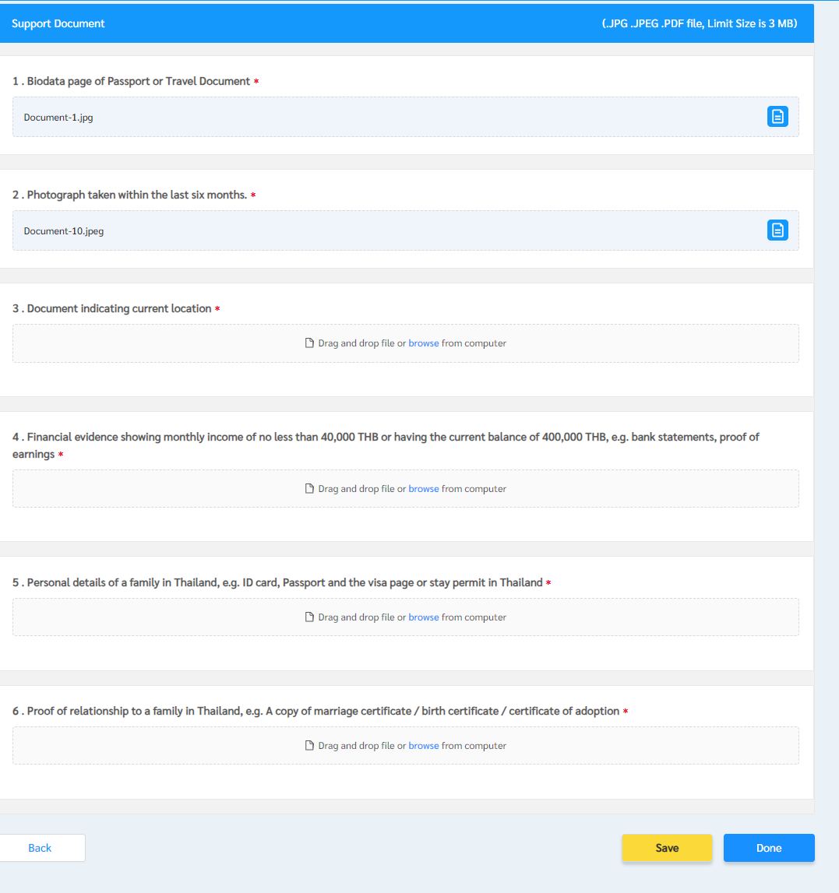Screen dimensions: 839x893
Task: Select the Document-10.jpeg file name
Action: [x=63, y=231]
